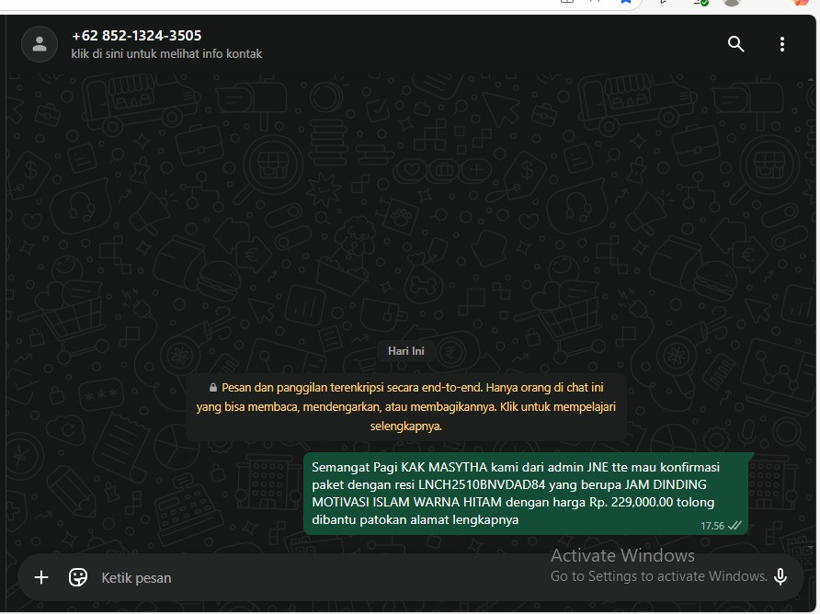Open the three-dot chat menu
Viewport: 820px width, 614px height.
pyautogui.click(x=781, y=44)
